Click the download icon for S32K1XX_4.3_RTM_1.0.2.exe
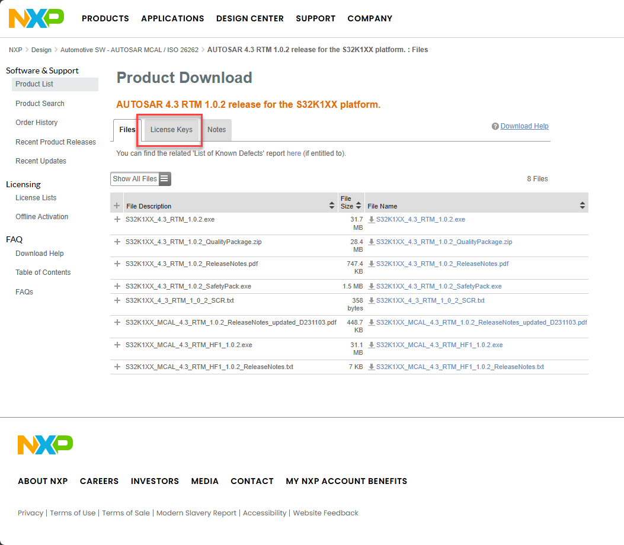 [371, 219]
